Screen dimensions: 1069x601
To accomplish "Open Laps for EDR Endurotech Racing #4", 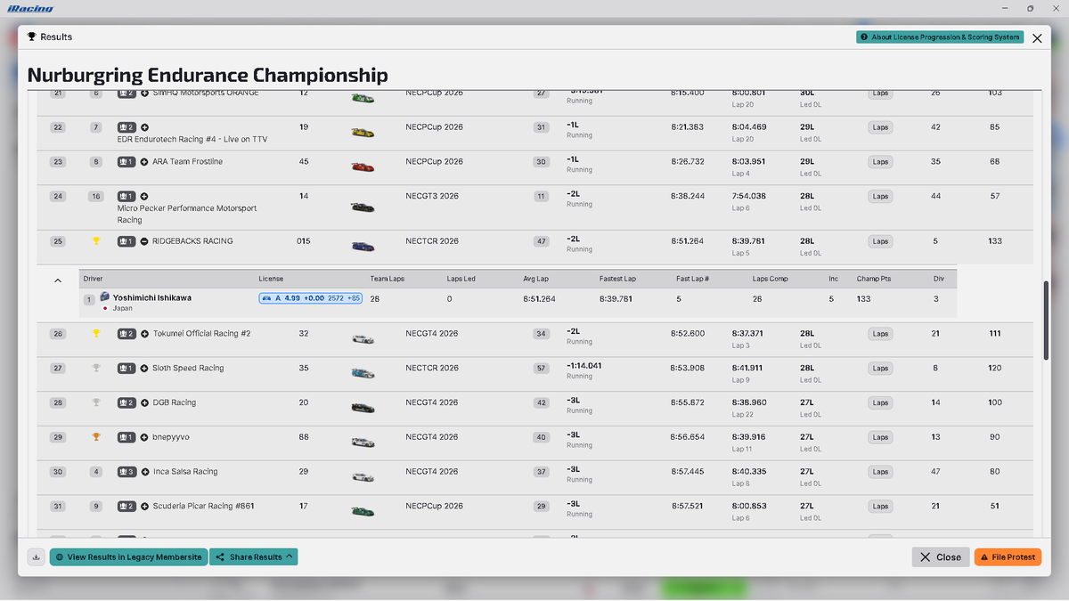I will pos(880,127).
